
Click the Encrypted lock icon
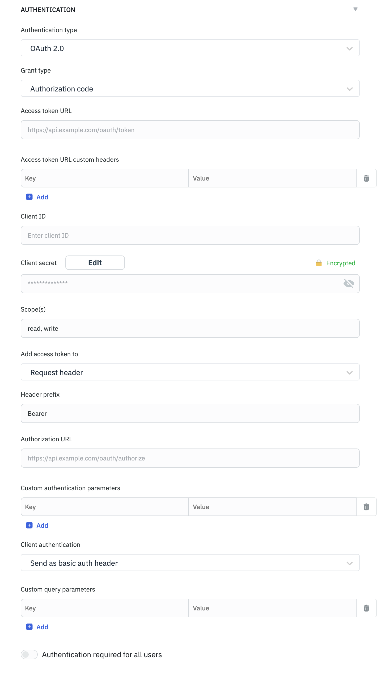pos(319,263)
